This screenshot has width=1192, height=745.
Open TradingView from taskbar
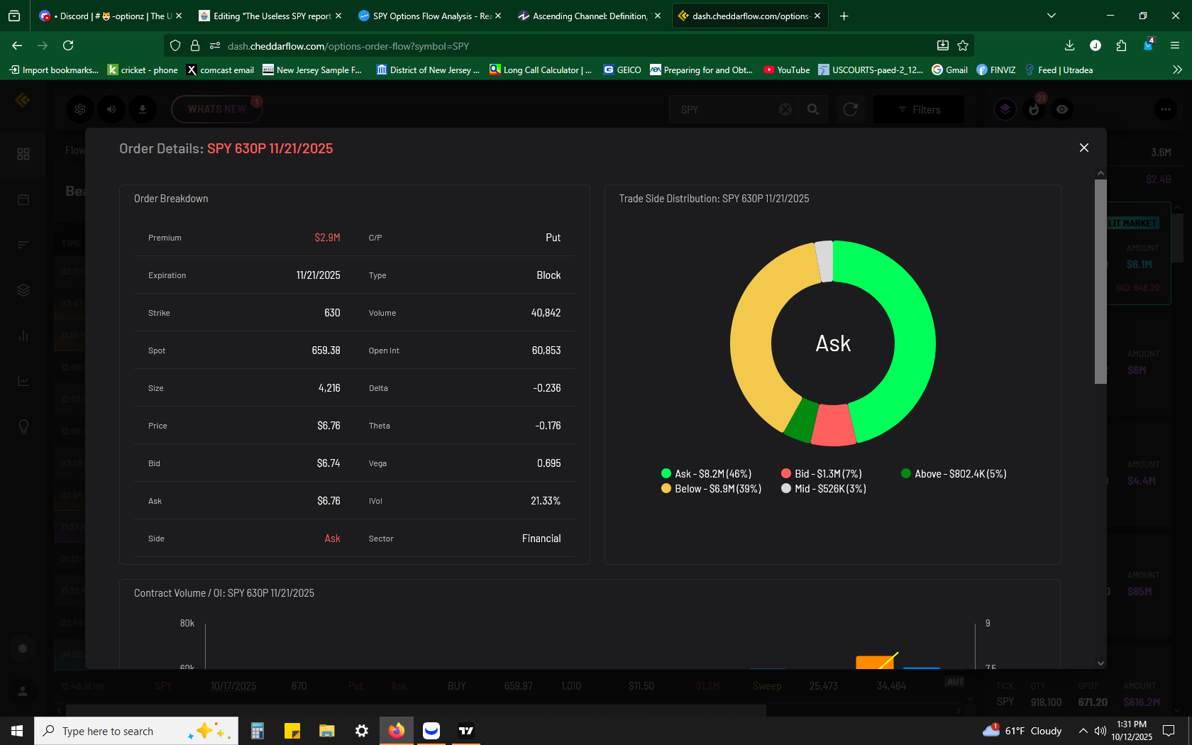(466, 731)
